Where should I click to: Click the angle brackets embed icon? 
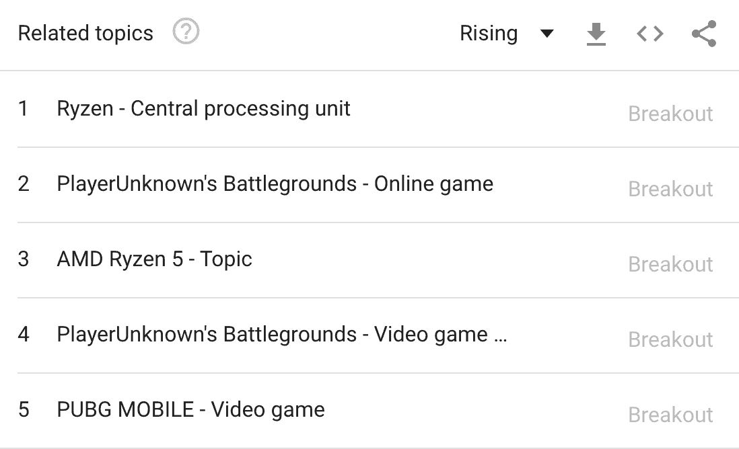point(648,34)
